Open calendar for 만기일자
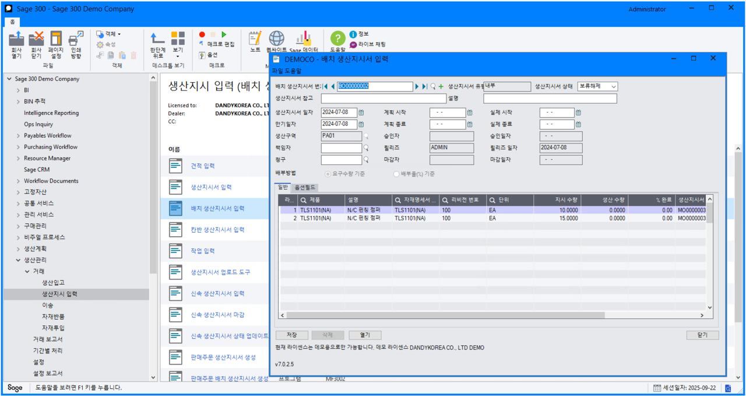This screenshot has width=746, height=396. pyautogui.click(x=361, y=124)
